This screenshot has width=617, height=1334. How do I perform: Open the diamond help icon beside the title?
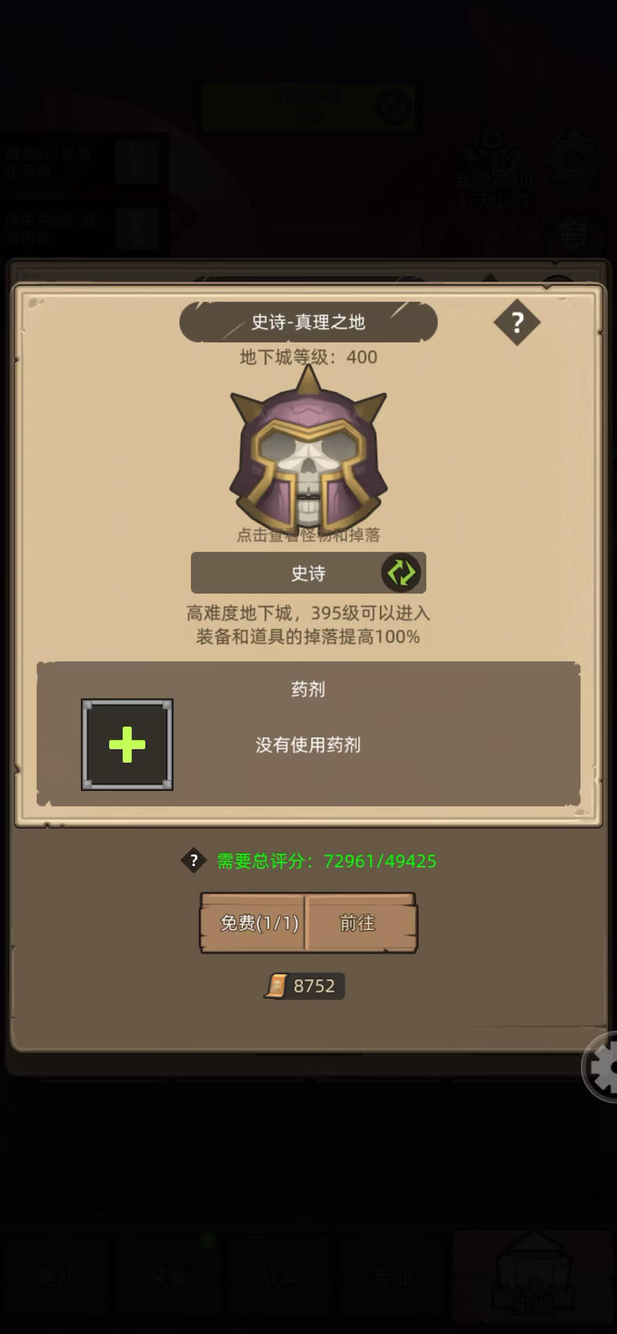click(517, 322)
